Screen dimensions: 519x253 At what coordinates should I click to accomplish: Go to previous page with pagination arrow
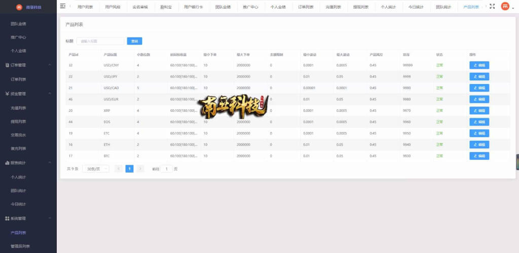pos(119,169)
